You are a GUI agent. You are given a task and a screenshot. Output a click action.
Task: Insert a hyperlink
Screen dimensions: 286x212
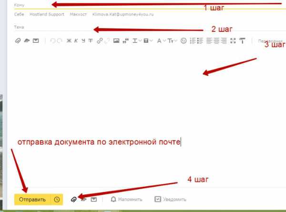(x=100, y=40)
